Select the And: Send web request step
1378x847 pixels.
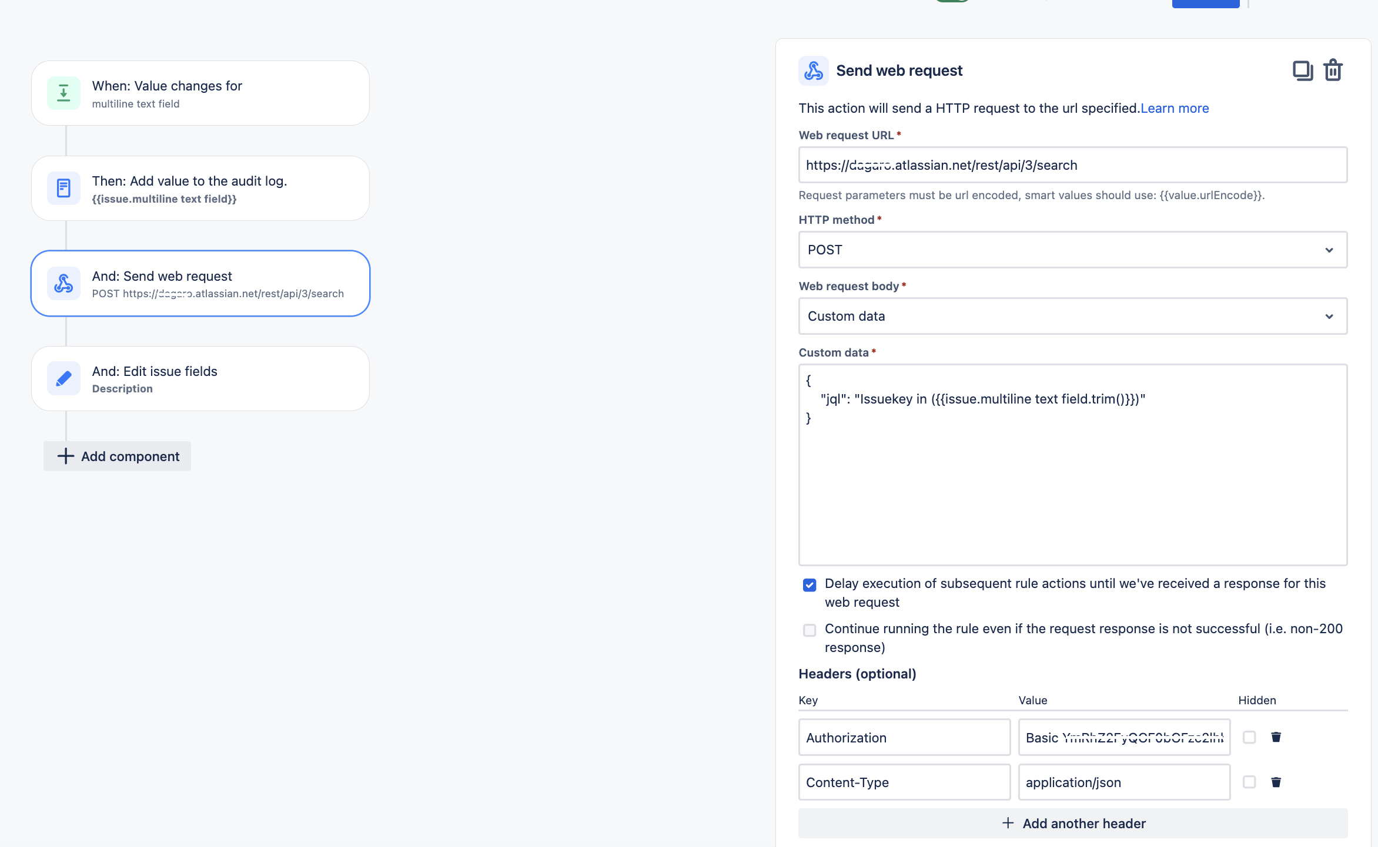point(200,283)
